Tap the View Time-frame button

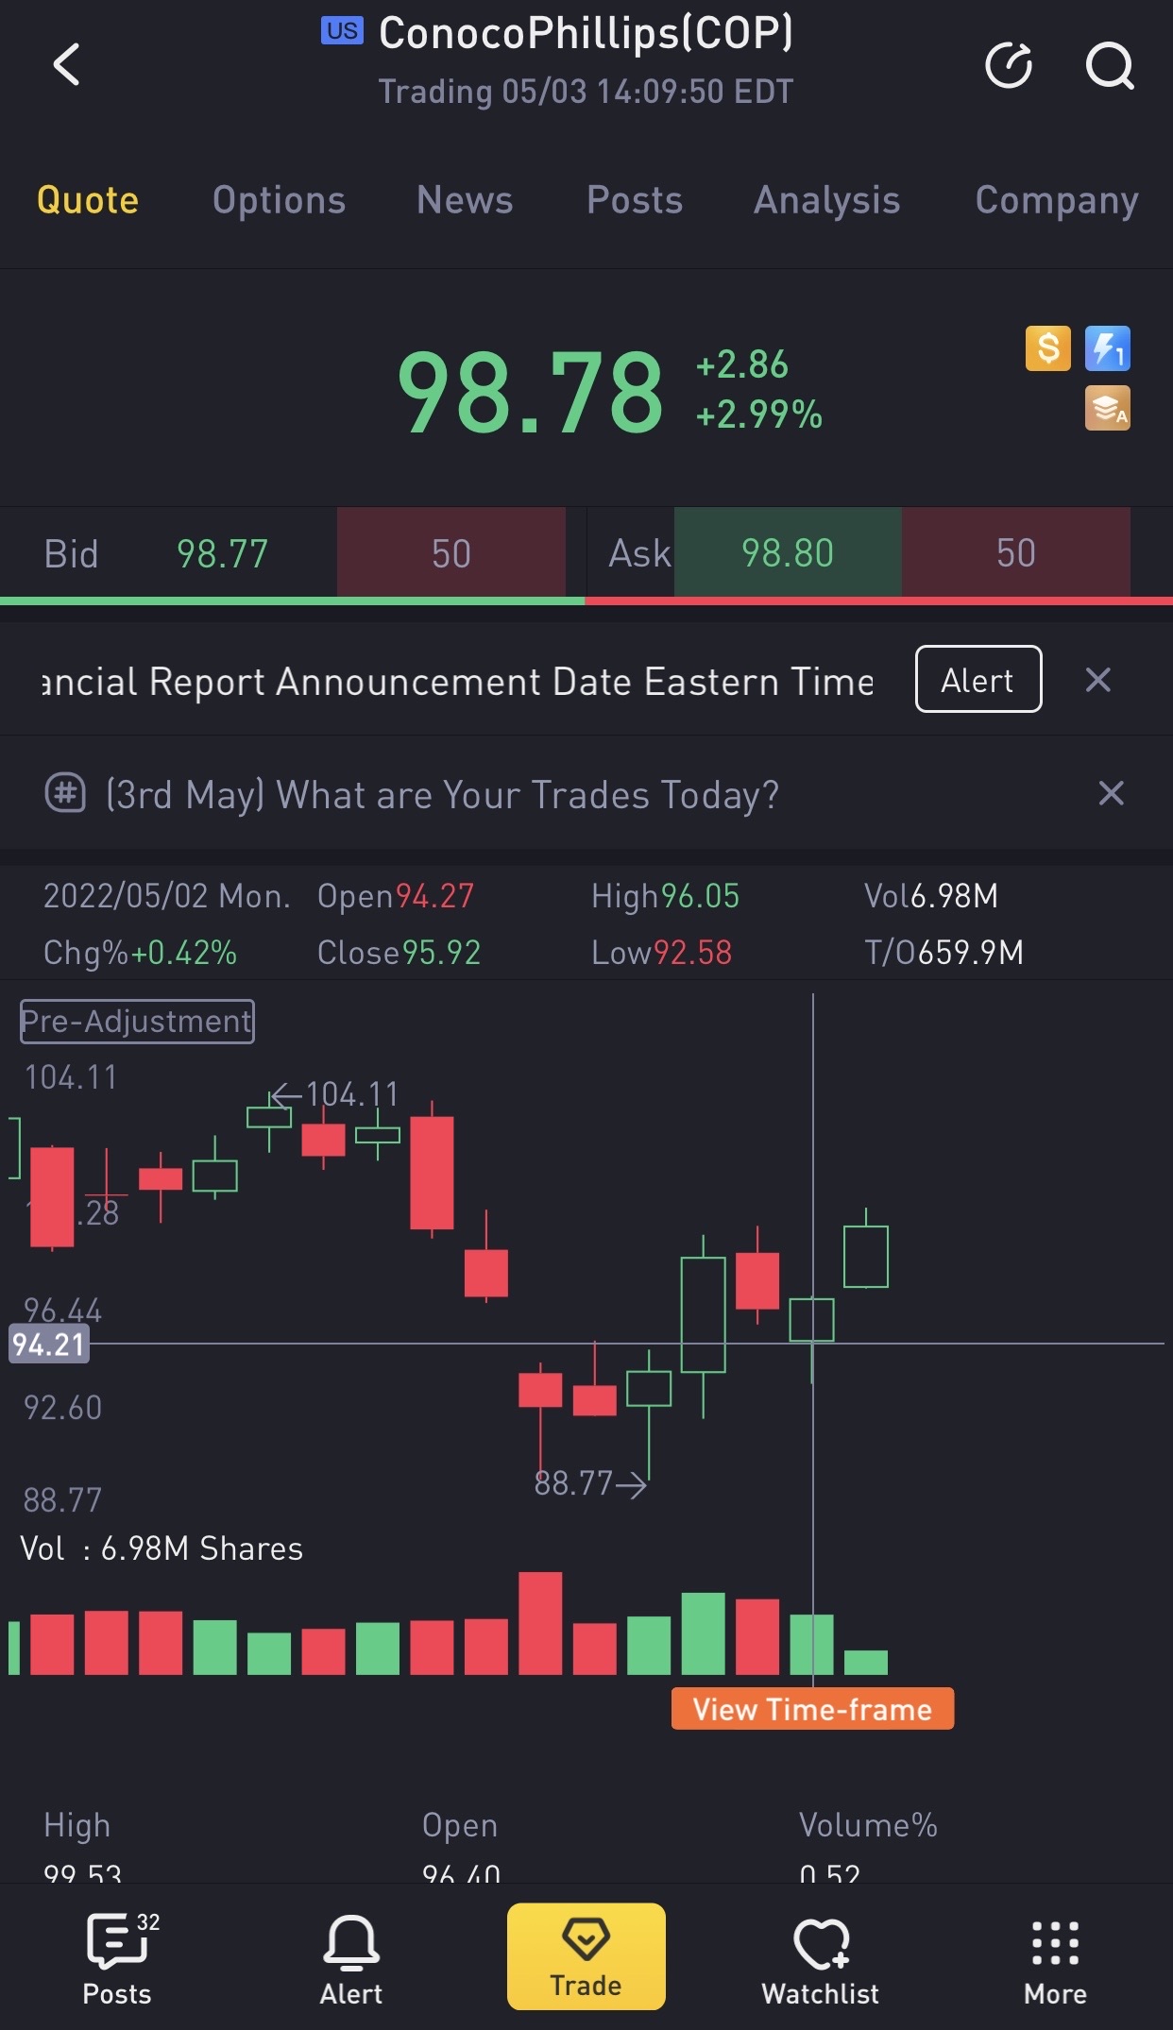click(812, 1709)
